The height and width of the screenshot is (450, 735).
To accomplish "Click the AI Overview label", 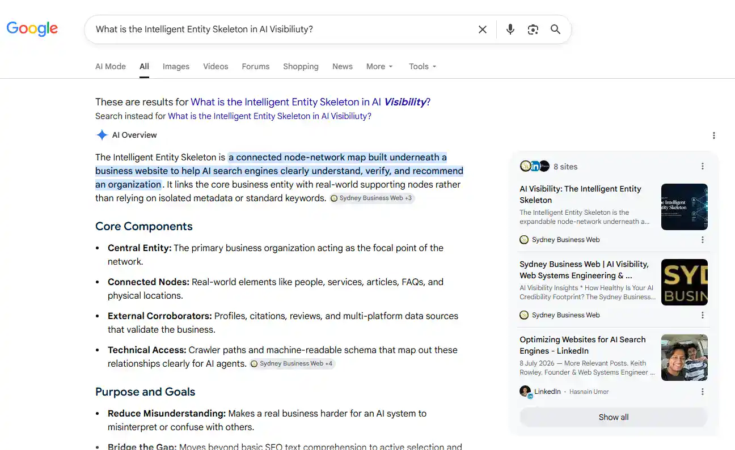I will click(134, 135).
